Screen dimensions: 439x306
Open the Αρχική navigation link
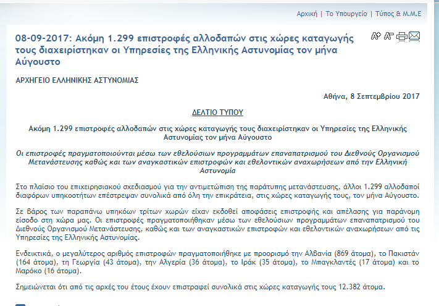pyautogui.click(x=307, y=14)
